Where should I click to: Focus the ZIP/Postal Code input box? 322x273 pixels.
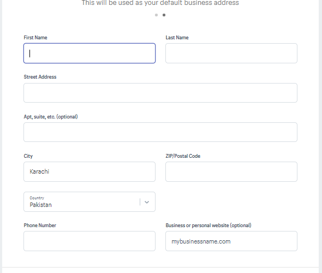click(231, 172)
